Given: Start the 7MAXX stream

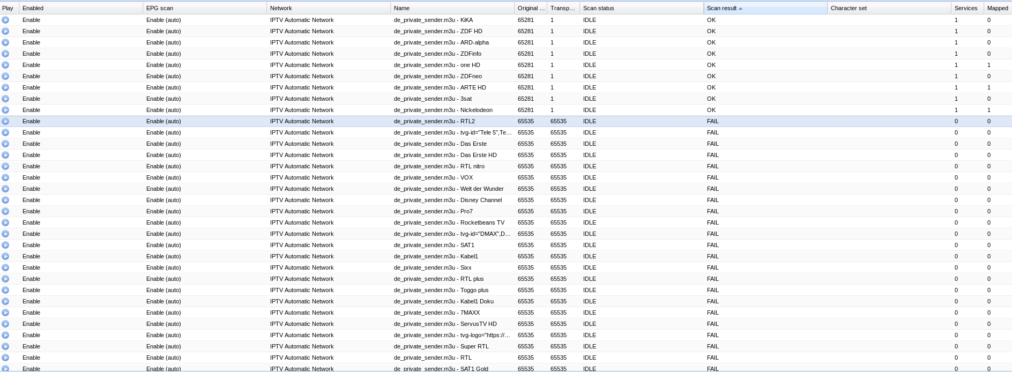Looking at the screenshot, I should click(5, 313).
